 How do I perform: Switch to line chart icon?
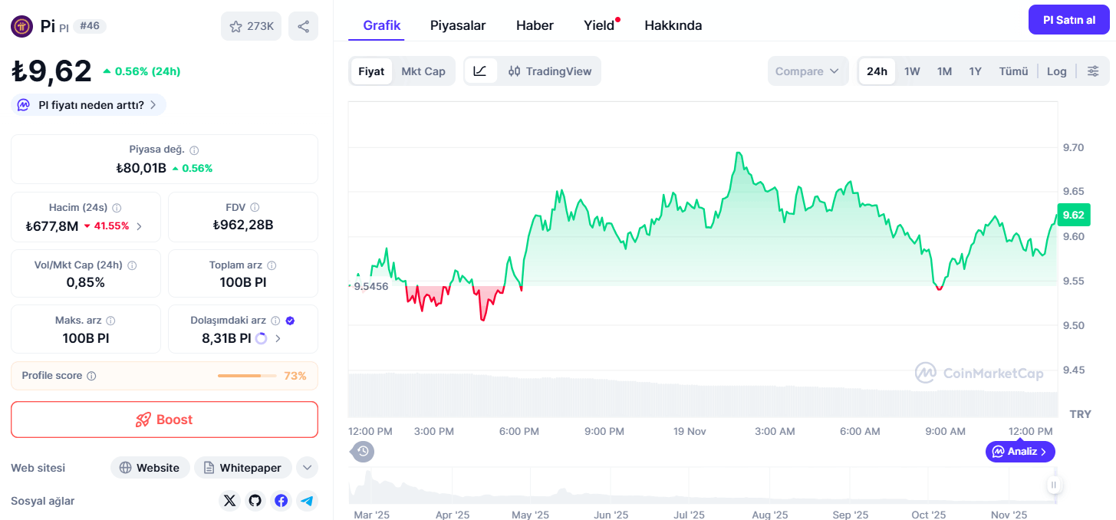click(x=480, y=71)
